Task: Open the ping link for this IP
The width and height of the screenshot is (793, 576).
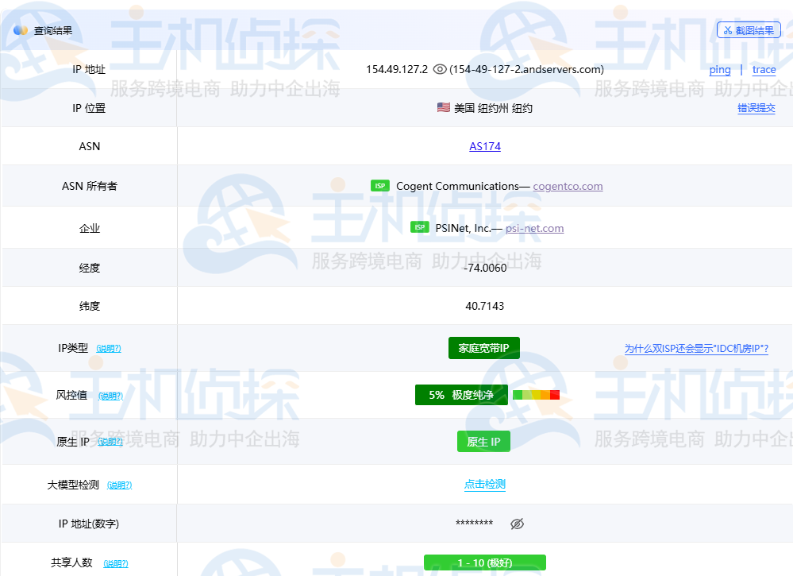Action: (x=719, y=70)
